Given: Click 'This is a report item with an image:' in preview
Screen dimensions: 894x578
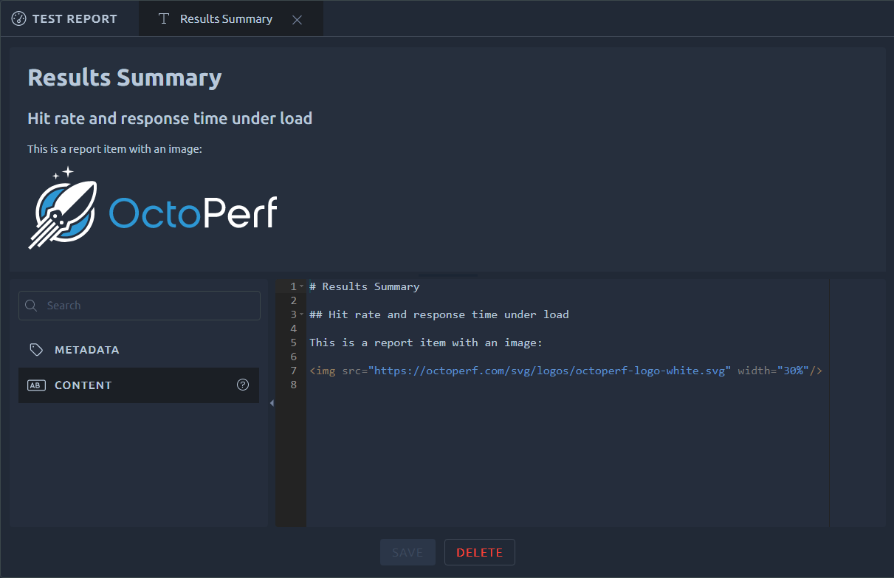Looking at the screenshot, I should 115,149.
